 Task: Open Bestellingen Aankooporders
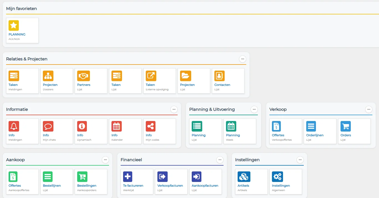pyautogui.click(x=91, y=182)
